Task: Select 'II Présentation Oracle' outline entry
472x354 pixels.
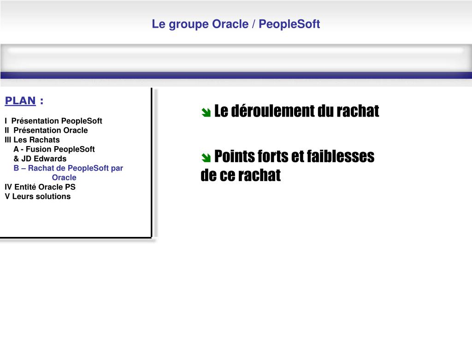Action: (46, 130)
